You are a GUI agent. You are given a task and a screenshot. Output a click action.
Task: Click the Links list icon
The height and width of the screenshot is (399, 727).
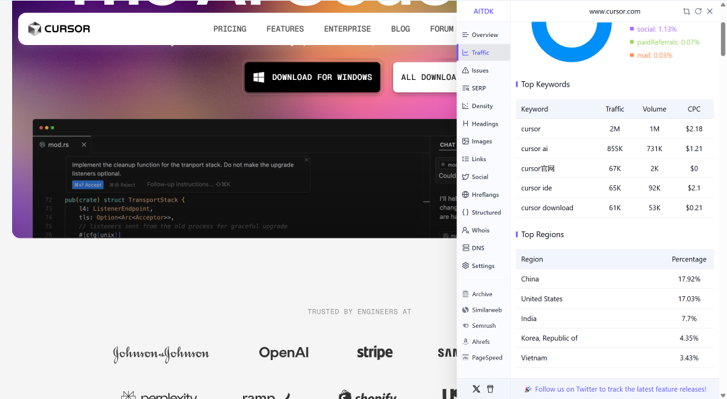[466, 159]
